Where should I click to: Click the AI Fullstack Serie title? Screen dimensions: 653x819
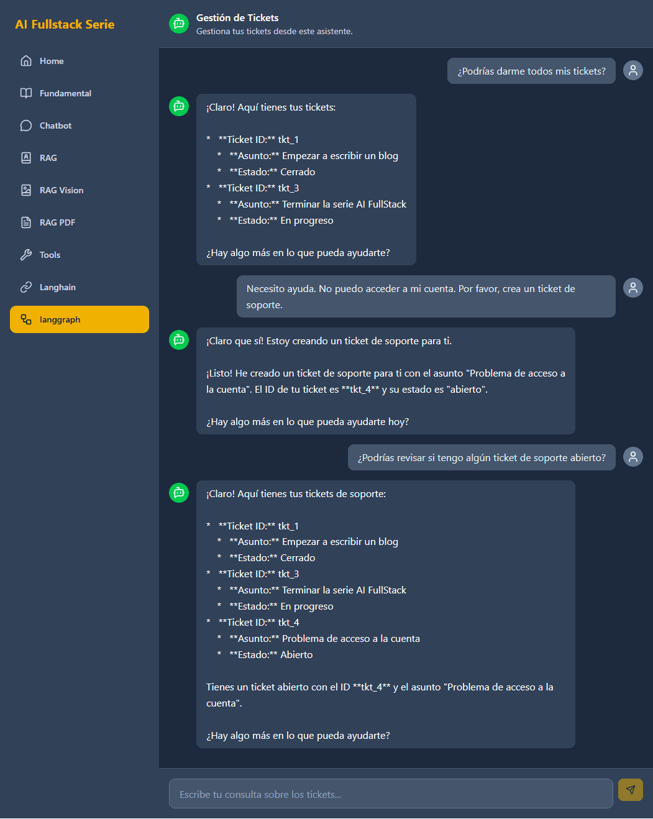[x=65, y=24]
